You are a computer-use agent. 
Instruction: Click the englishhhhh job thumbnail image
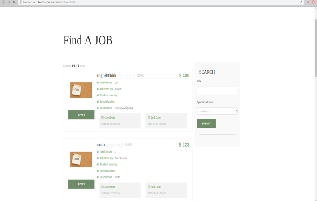tap(81, 90)
